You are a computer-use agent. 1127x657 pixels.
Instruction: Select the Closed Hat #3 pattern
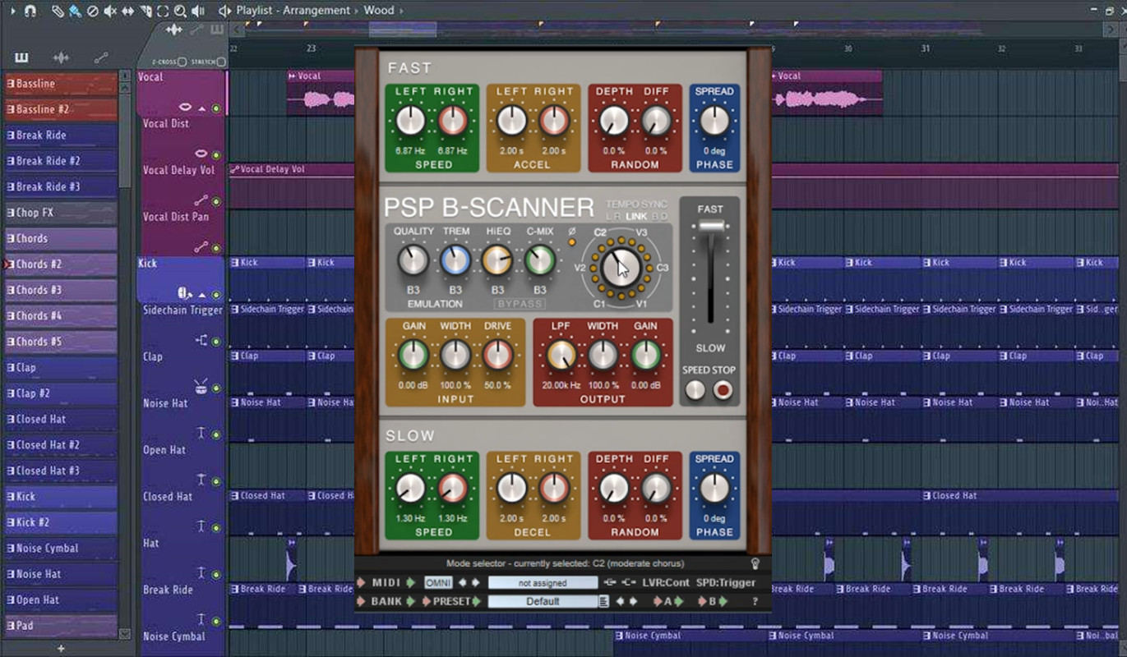click(x=60, y=471)
